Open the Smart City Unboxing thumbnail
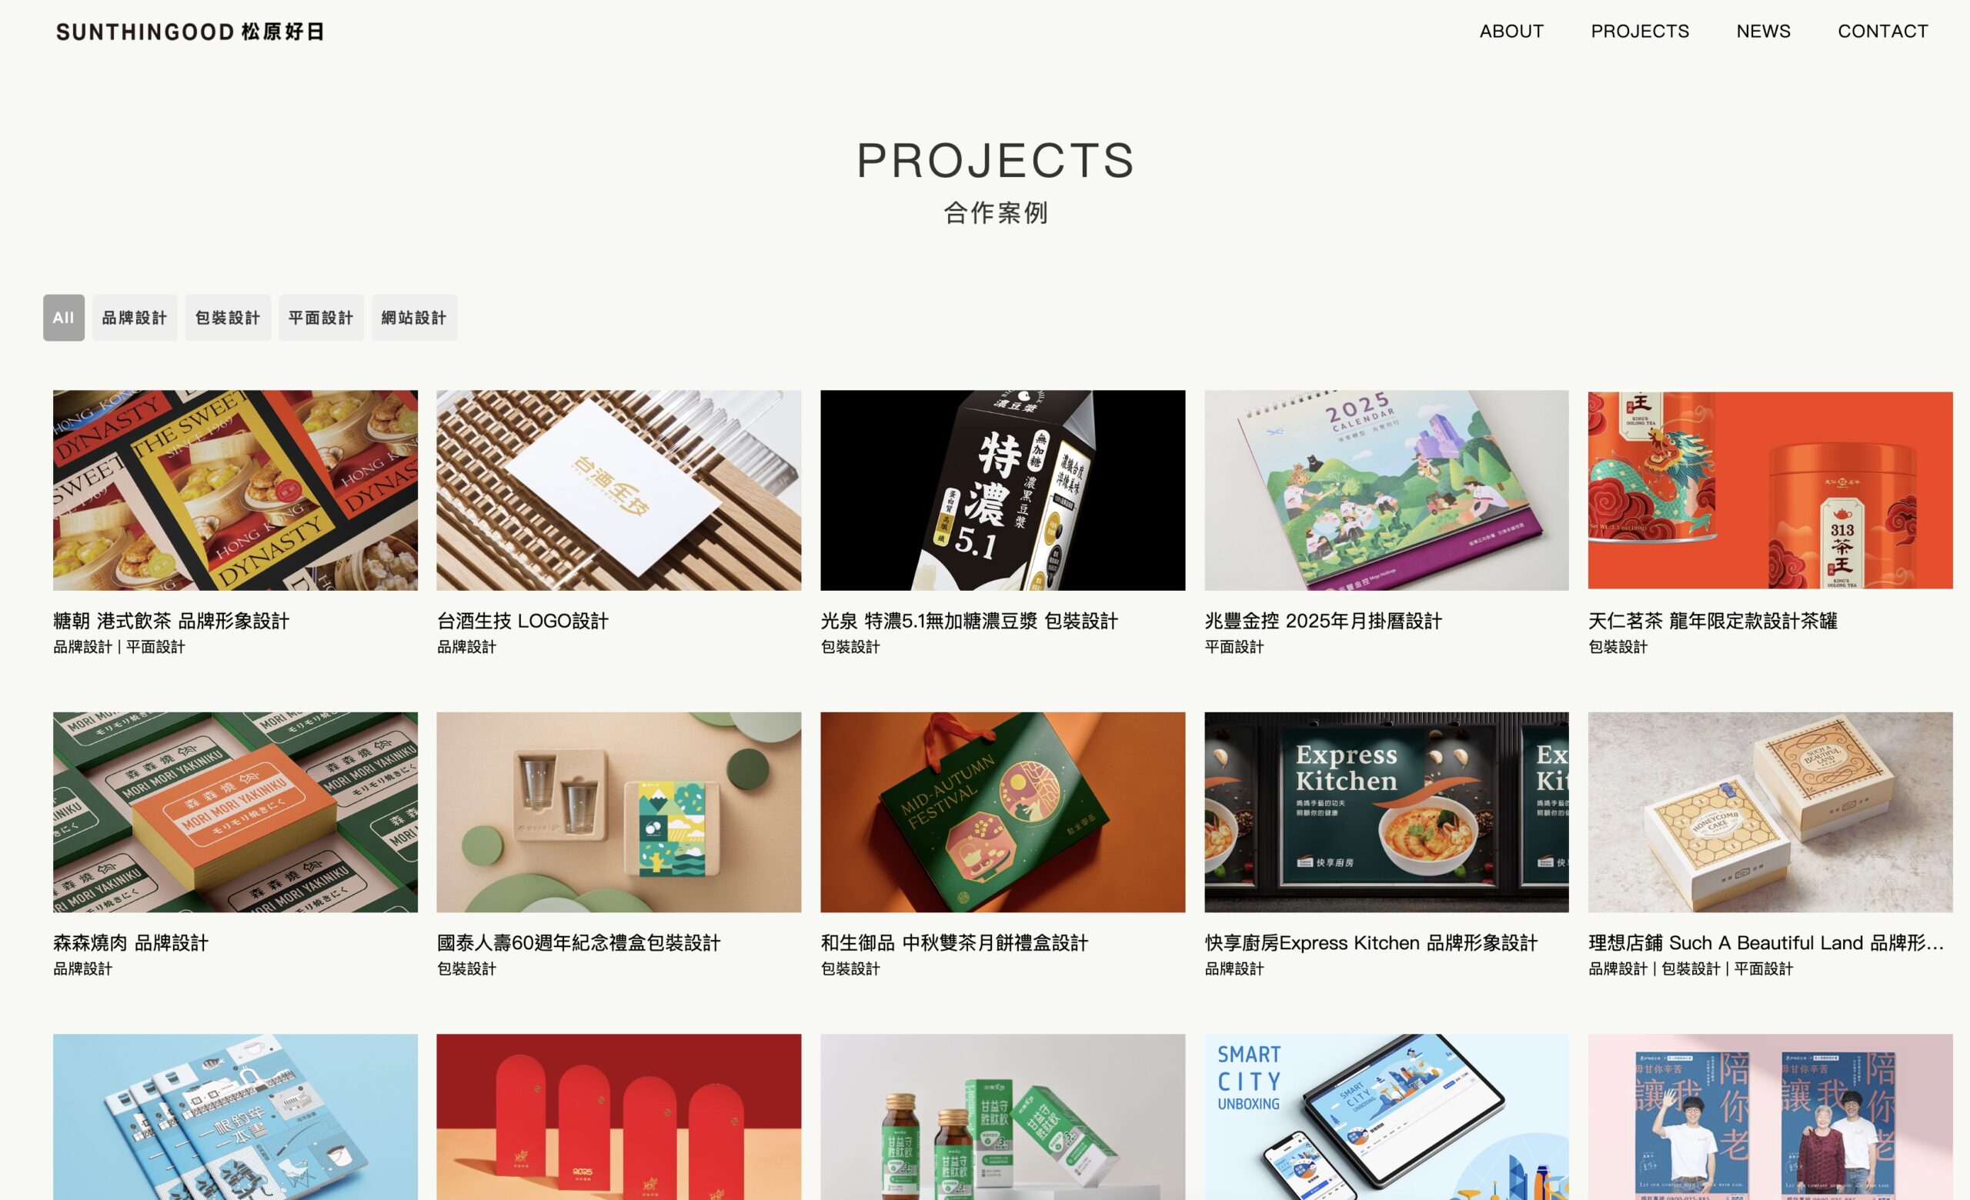Viewport: 1970px width, 1200px height. point(1387,1117)
